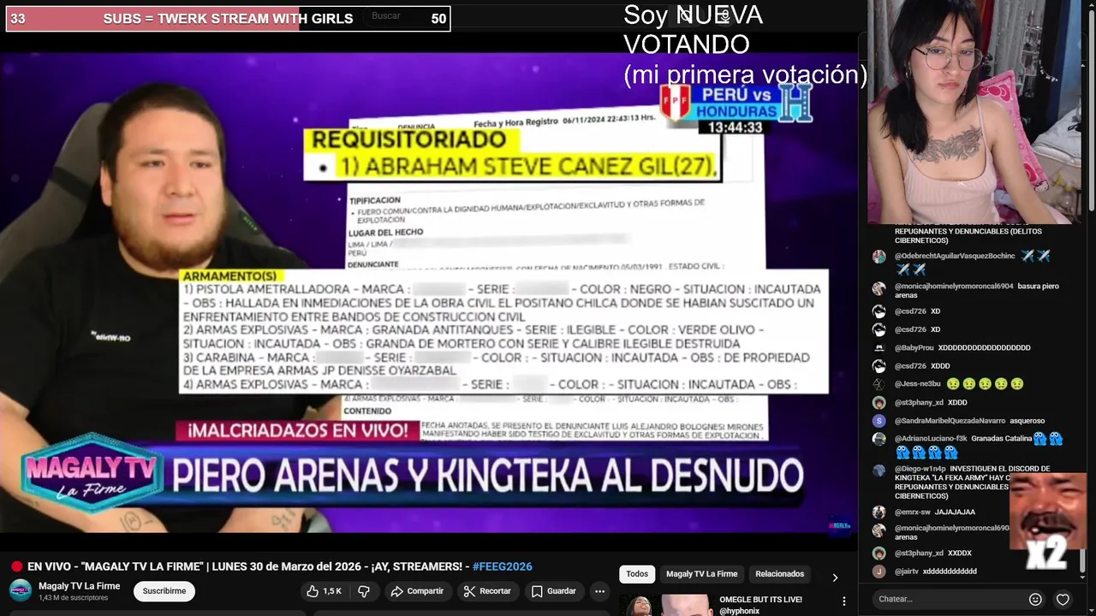Click the red EN VIVO live indicator dot

pos(16,566)
